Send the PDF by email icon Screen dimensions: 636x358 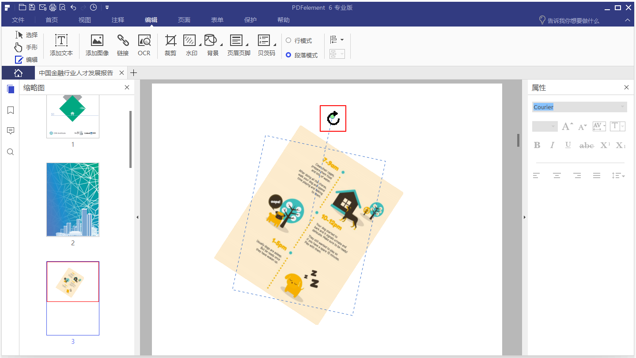point(43,8)
